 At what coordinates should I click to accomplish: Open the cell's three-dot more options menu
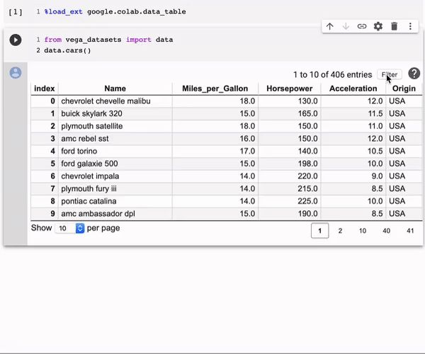(x=411, y=26)
